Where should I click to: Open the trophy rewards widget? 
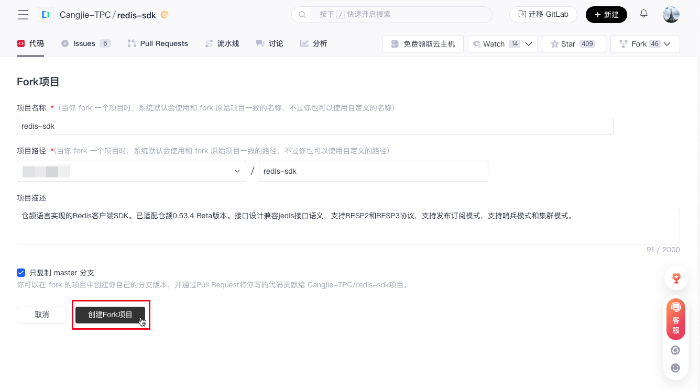(676, 278)
